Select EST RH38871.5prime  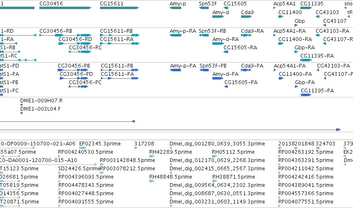pyautogui.click(x=234, y=177)
